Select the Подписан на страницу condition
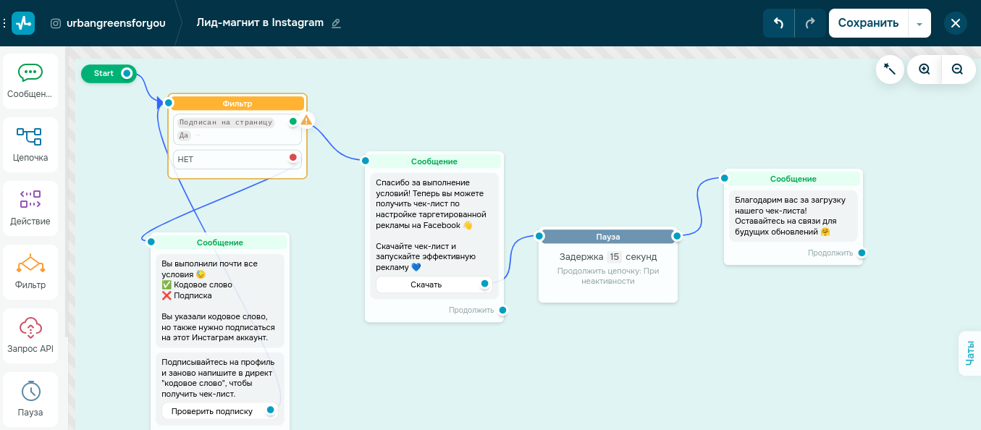Viewport: 981px width, 430px height. pos(237,129)
